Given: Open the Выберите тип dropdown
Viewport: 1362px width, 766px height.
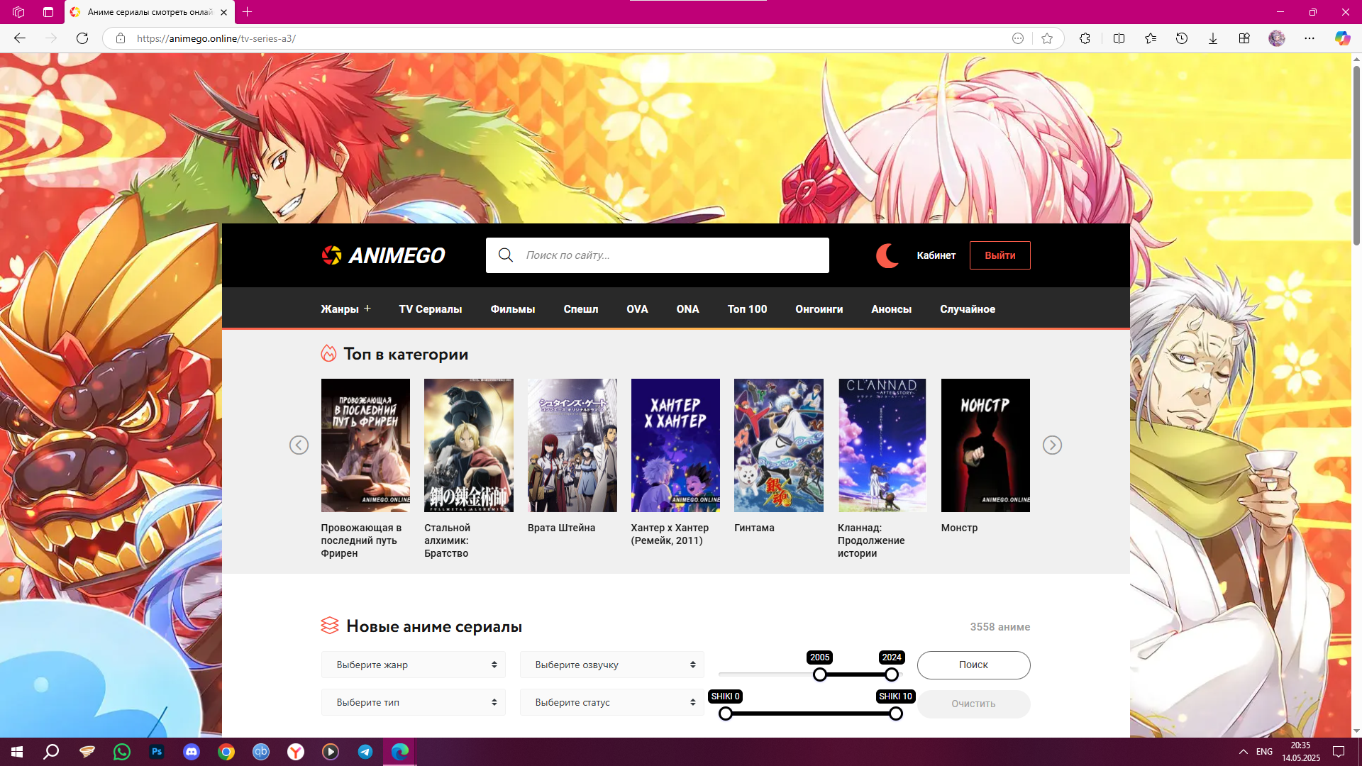Looking at the screenshot, I should pos(413,702).
